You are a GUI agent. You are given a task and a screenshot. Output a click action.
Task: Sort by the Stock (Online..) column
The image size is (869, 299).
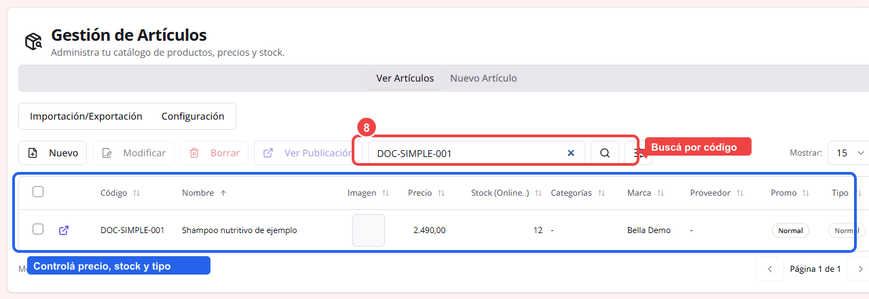tap(506, 193)
